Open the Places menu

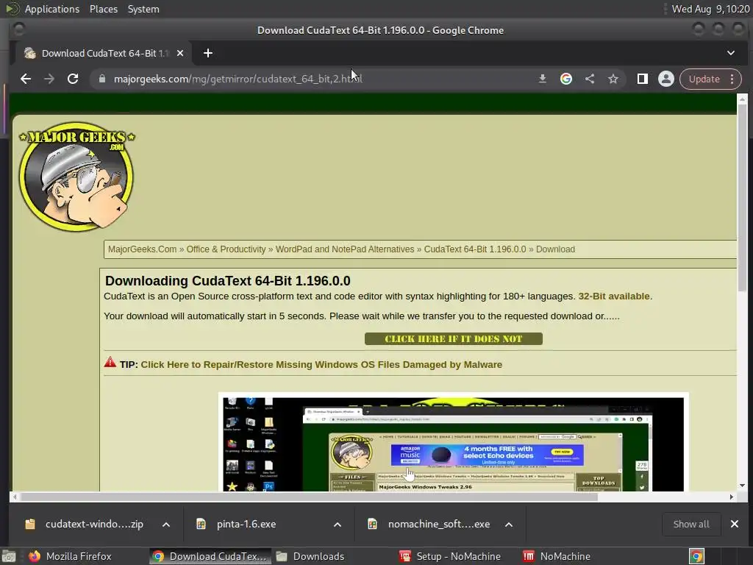tap(104, 9)
